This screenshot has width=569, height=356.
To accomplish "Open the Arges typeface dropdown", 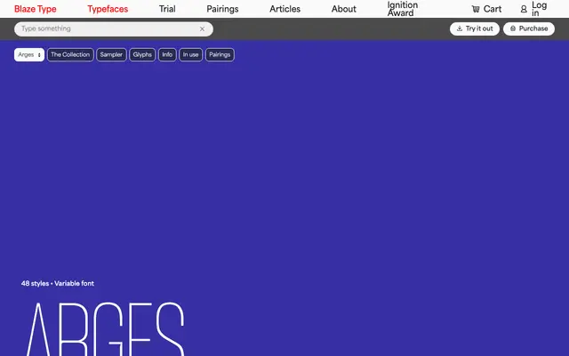I will point(29,55).
